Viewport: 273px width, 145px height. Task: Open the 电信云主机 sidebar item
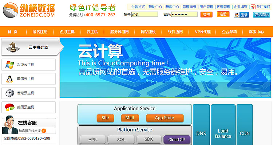coord(28,79)
